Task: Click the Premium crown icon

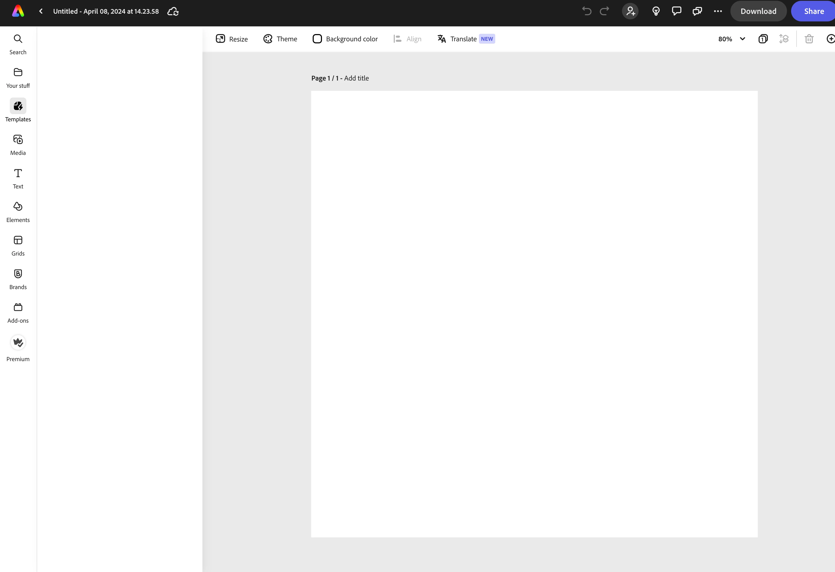Action: (18, 343)
